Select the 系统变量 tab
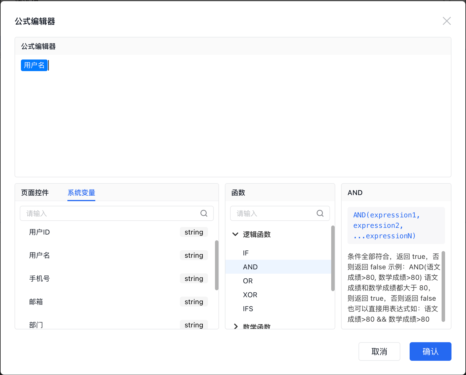This screenshot has height=375, width=466. click(x=81, y=193)
